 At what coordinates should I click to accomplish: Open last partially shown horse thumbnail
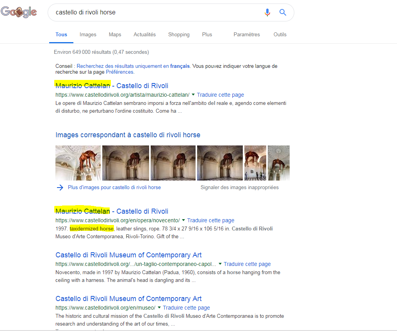(x=278, y=163)
